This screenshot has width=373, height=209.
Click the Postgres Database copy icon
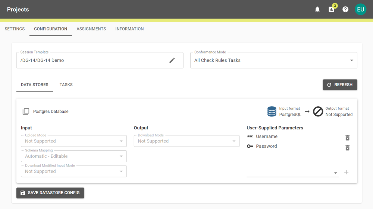coord(26,112)
